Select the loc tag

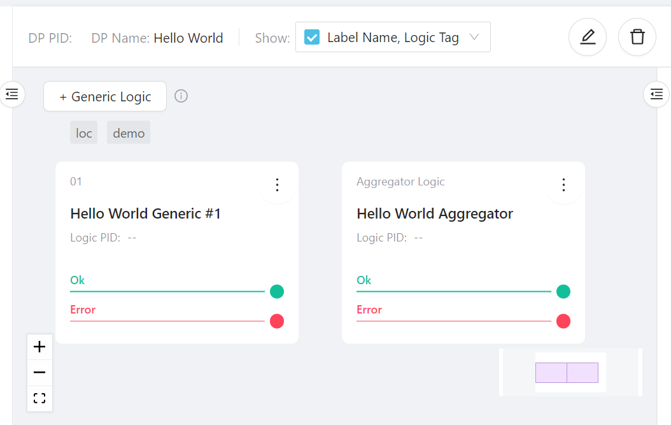[83, 133]
